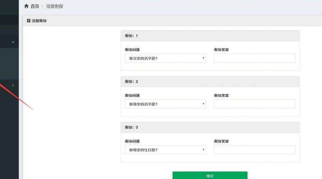Expand the sidebar menu with the left chevron
Screen dimensions: 322x179
click(x=13, y=85)
